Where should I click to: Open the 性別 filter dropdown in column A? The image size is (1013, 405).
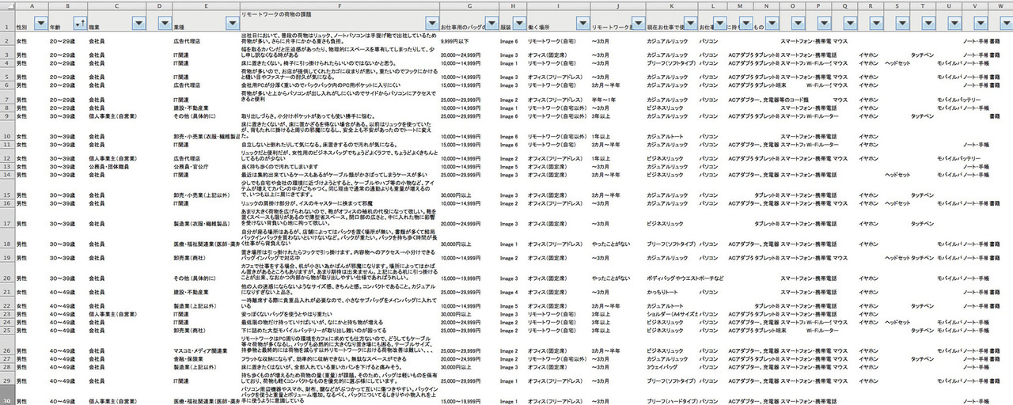pos(41,24)
